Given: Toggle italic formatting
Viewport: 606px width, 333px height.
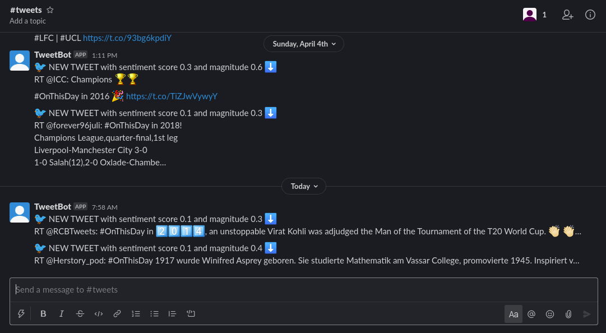Looking at the screenshot, I should [62, 314].
